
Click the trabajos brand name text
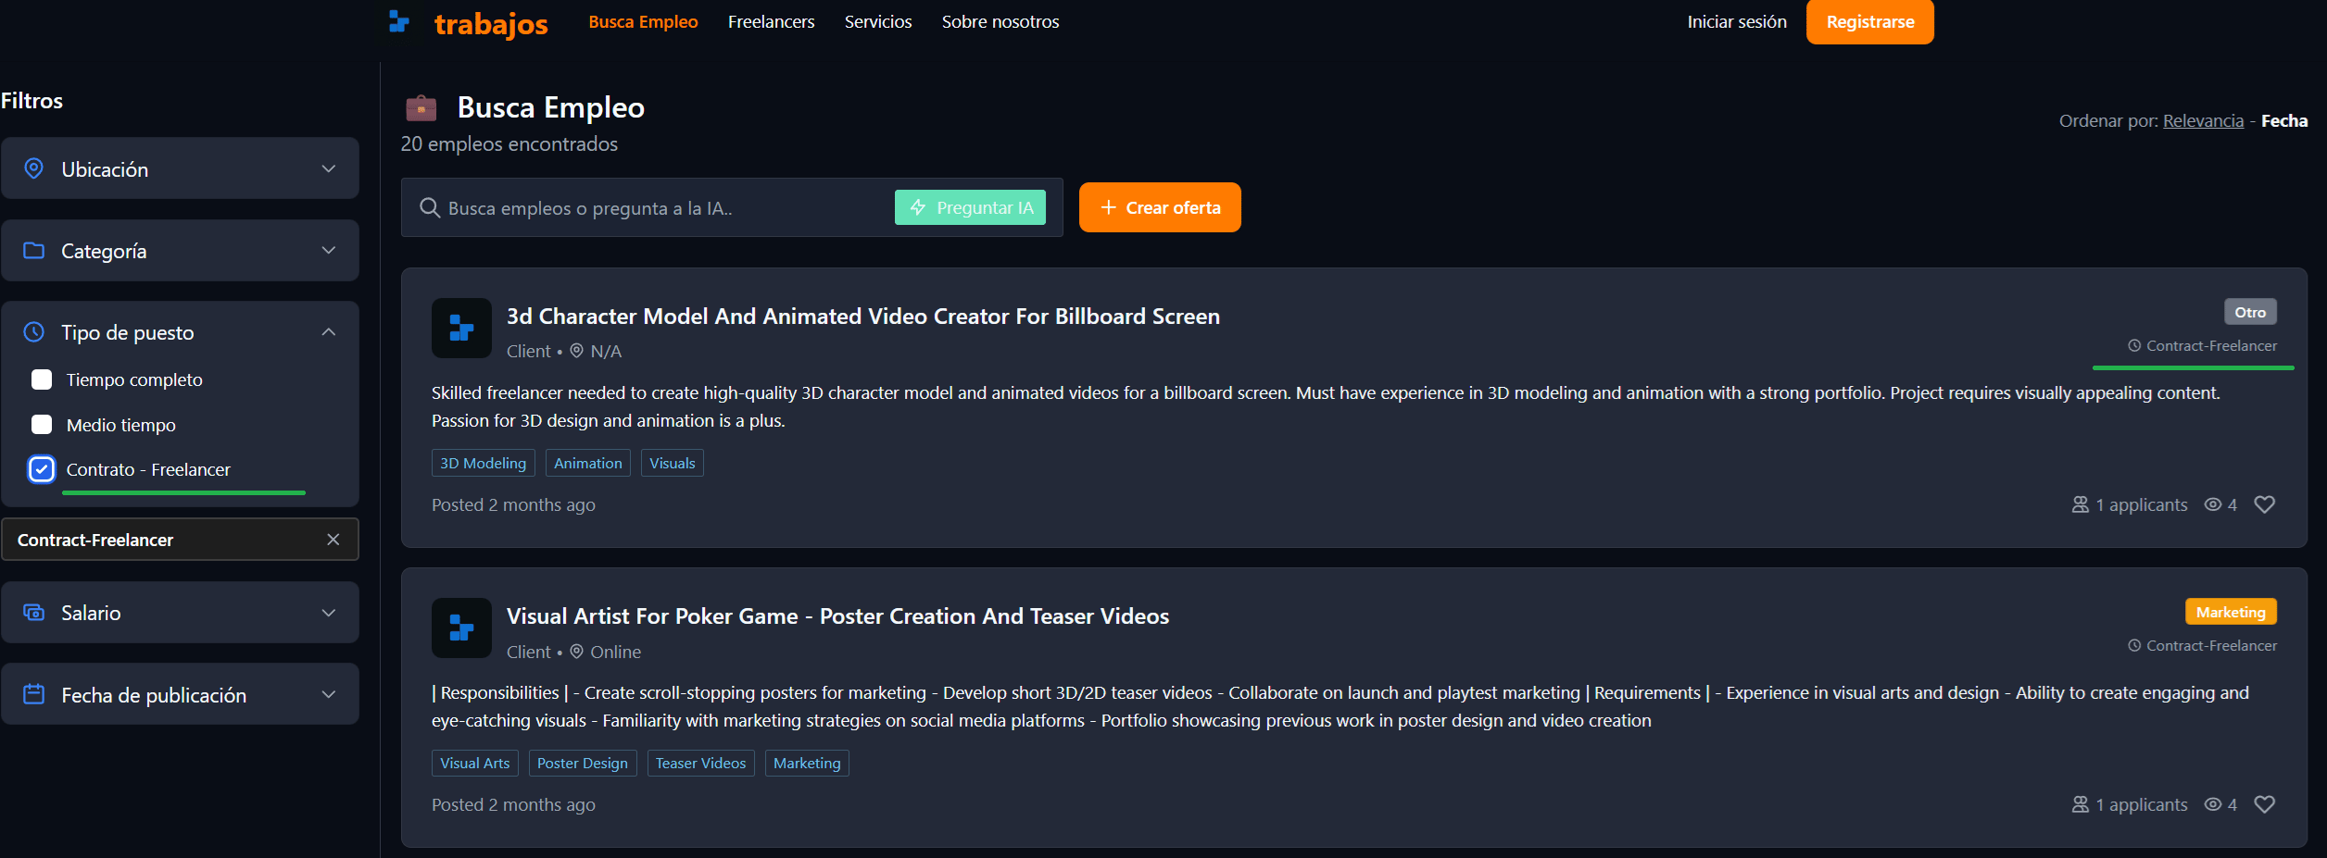491,23
